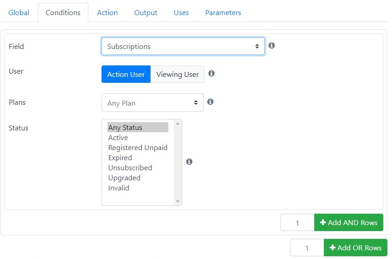Open the Action tab

tap(107, 12)
